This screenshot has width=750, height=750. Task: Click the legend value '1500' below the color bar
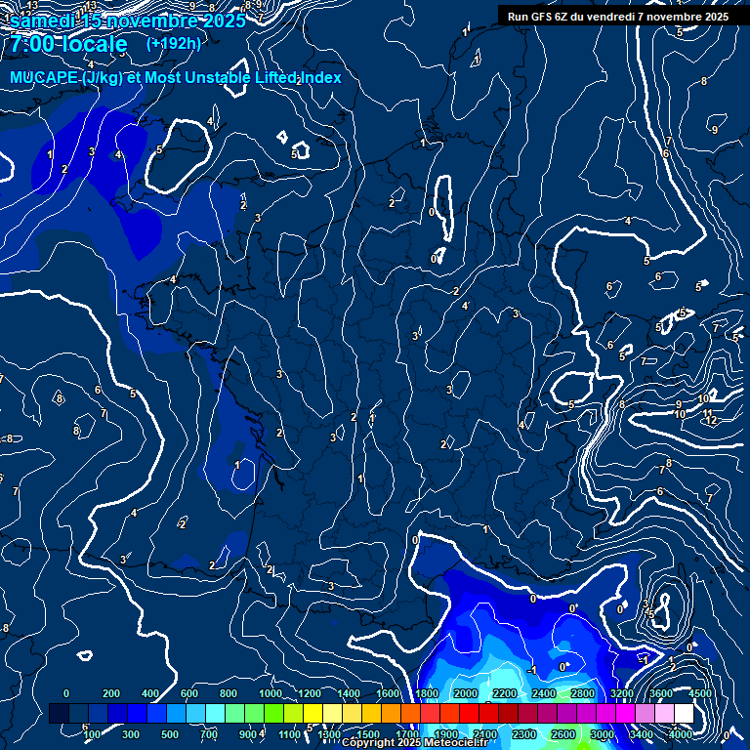click(x=368, y=734)
